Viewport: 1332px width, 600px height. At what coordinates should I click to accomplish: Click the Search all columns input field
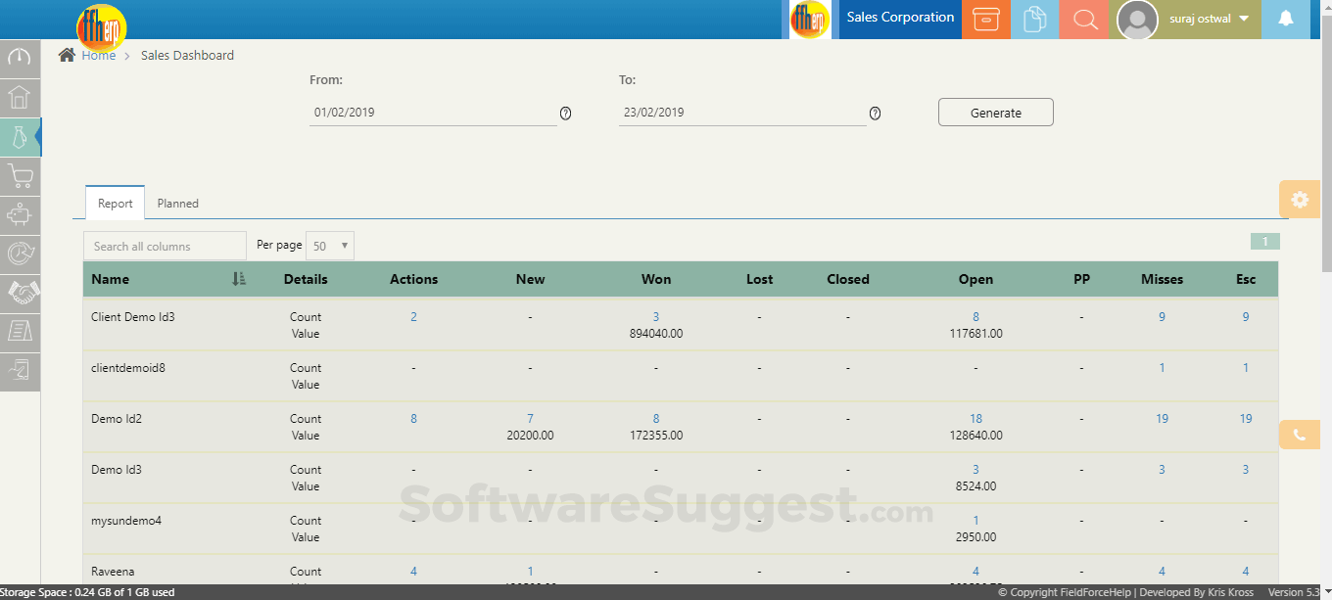pos(164,245)
